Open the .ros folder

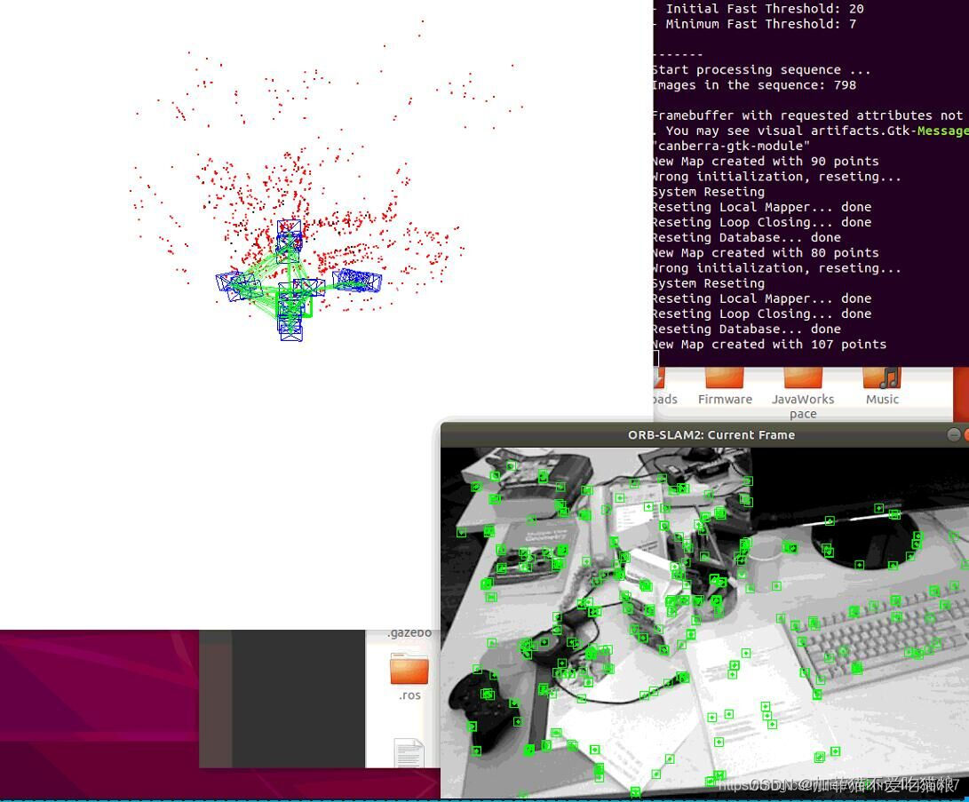click(x=409, y=678)
